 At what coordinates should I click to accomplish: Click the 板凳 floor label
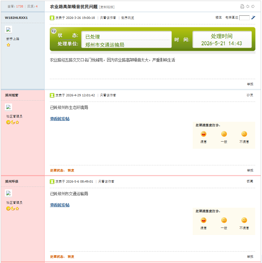click(x=250, y=181)
